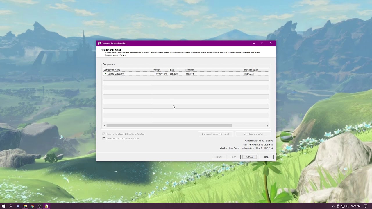Toggle the Device Database checkmark
This screenshot has width=372, height=209.
[x=105, y=74]
